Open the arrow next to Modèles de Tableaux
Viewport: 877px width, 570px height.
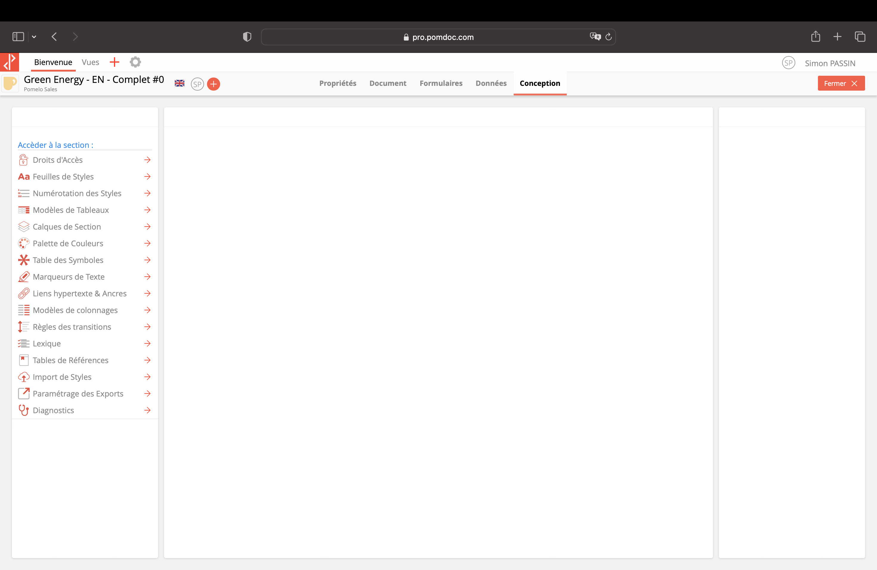(x=147, y=210)
